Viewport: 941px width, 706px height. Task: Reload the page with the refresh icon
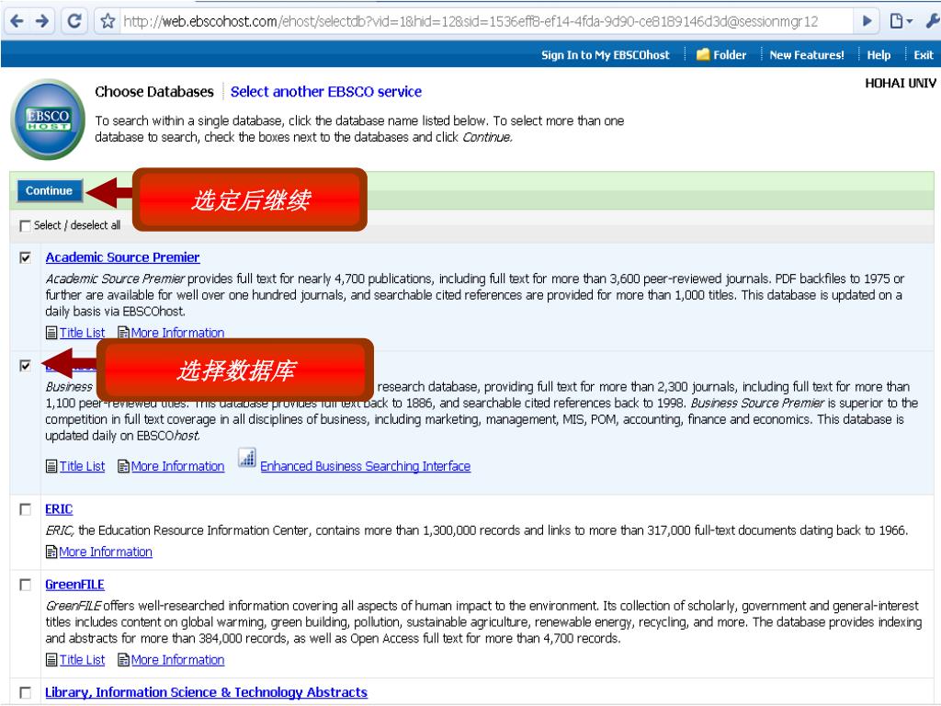point(74,21)
